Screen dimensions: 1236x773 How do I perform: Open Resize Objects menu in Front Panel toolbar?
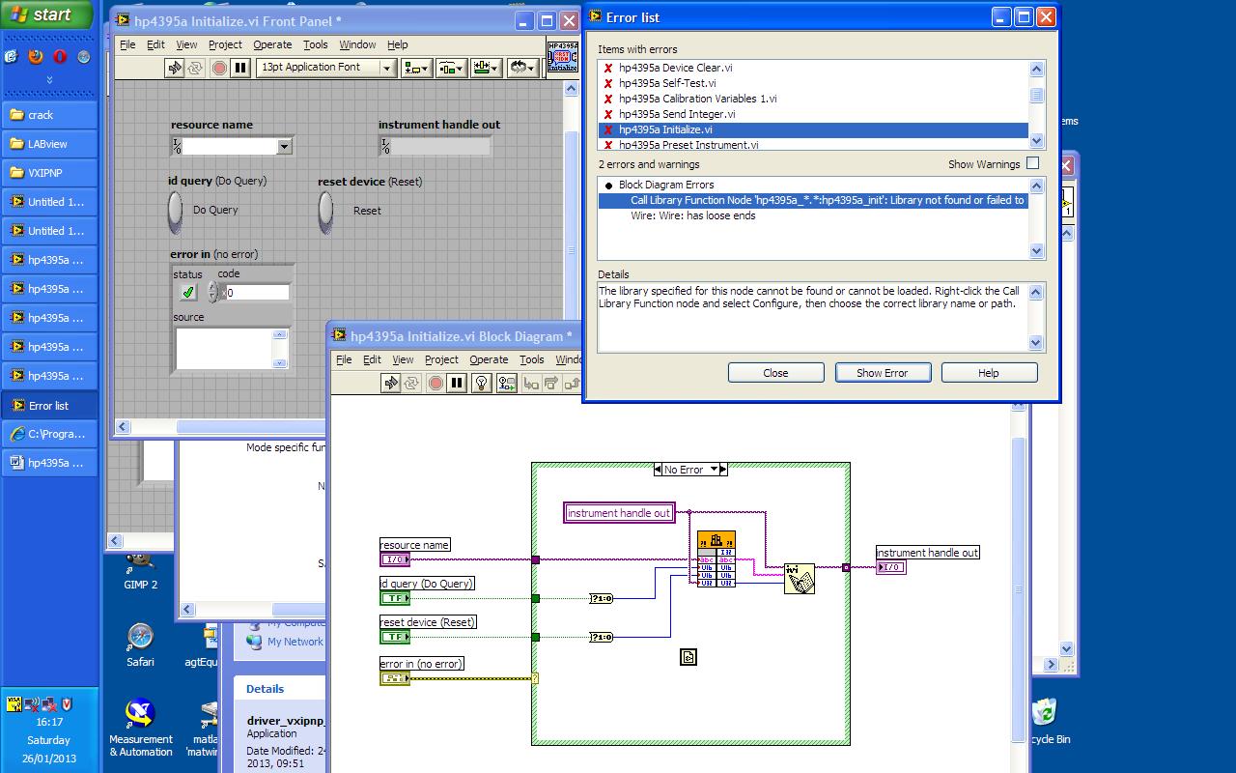pyautogui.click(x=484, y=68)
